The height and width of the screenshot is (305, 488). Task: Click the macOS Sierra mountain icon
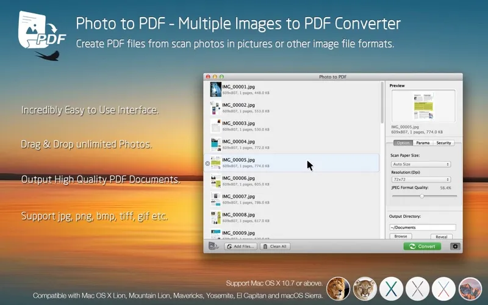pos(470,289)
